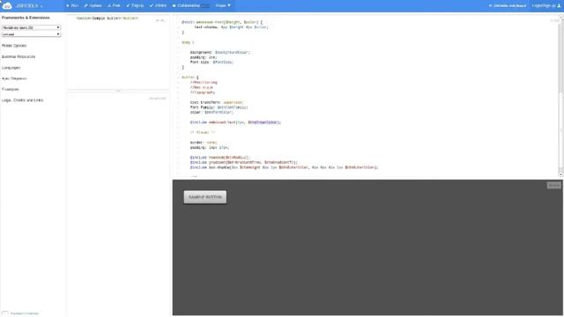564x317 pixels.
Task: Click the scrollbar up arrow in CSS panel
Action: [x=560, y=17]
